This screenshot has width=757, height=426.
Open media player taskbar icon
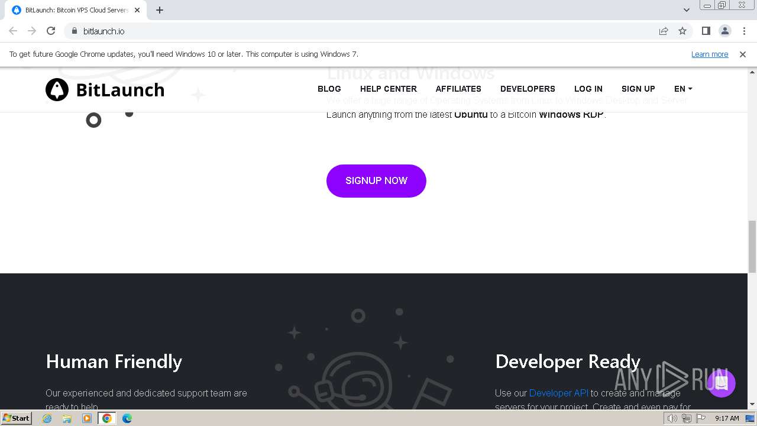click(87, 418)
